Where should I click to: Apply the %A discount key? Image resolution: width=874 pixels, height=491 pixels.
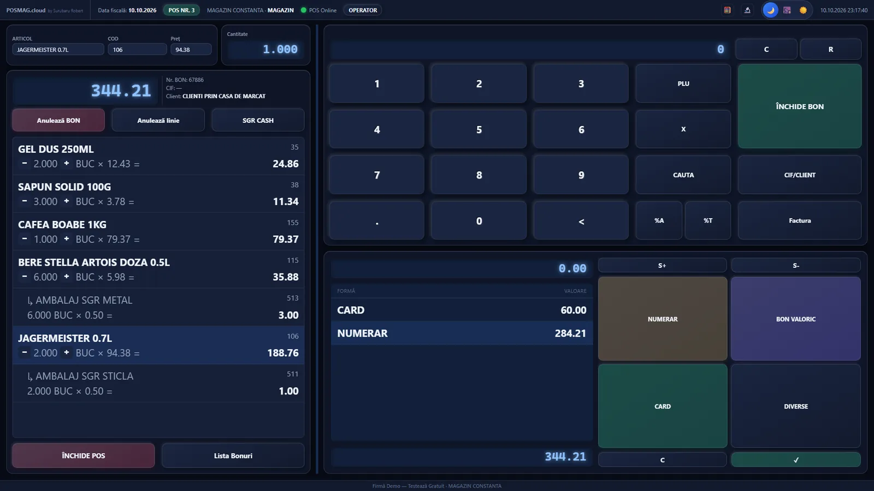(x=659, y=220)
